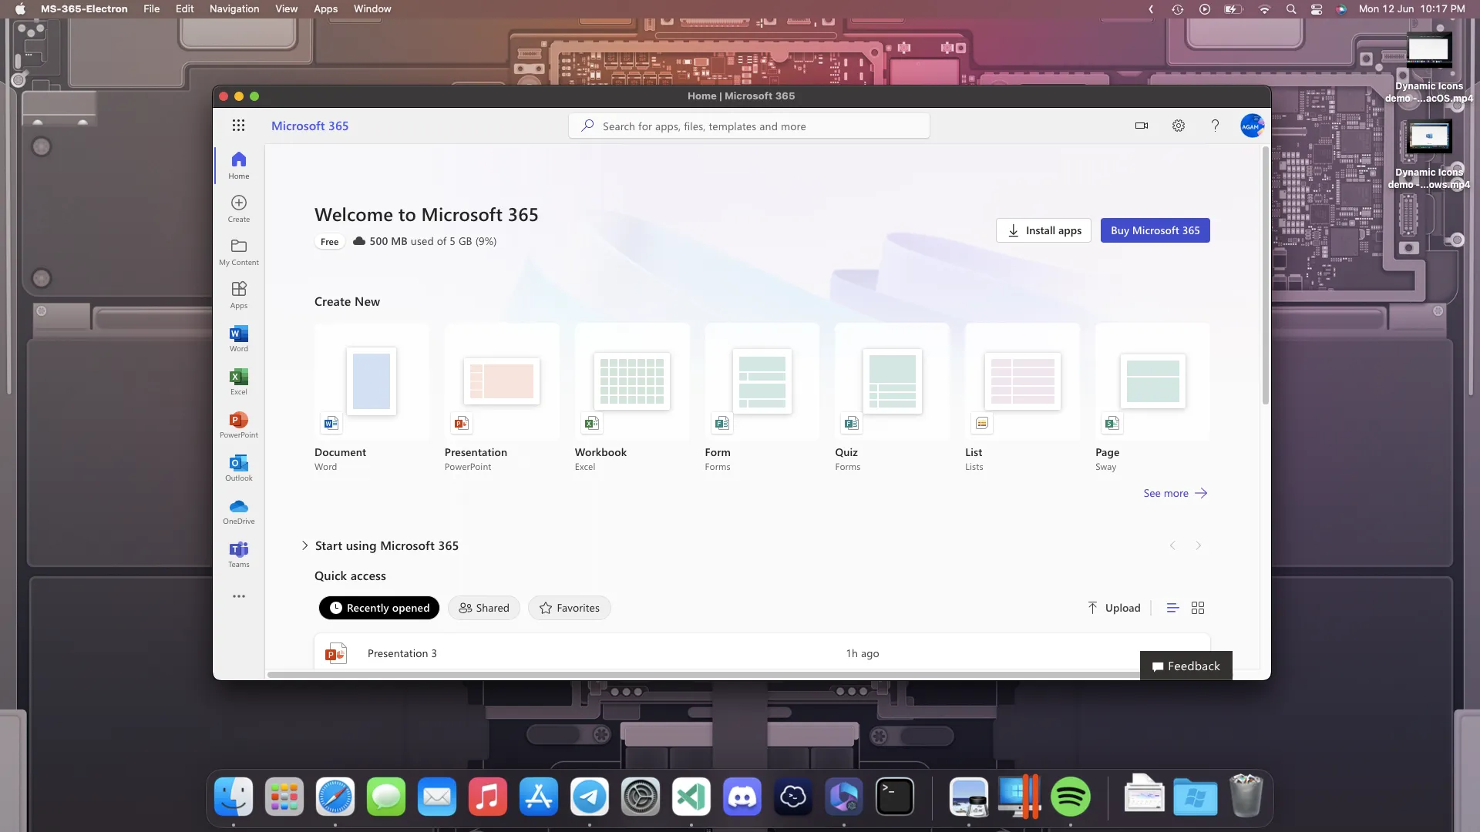Screen dimensions: 1480x832
Task: Open See more create templates
Action: click(1174, 493)
